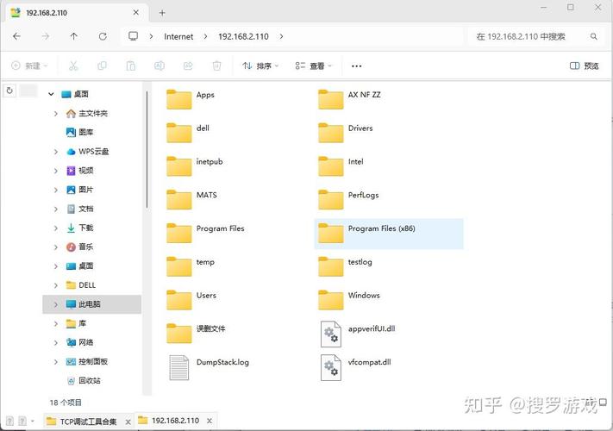Screen dimensions: 613x431
Task: Click the navigation pane vertical scrollbar
Action: point(147,149)
